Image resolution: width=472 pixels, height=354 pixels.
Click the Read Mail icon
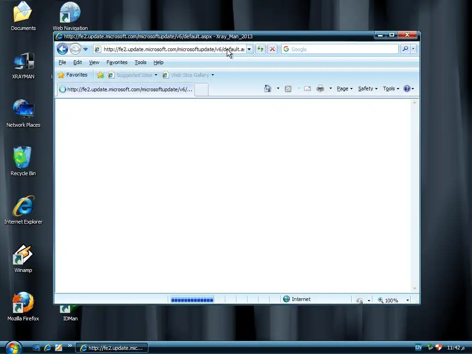(307, 88)
